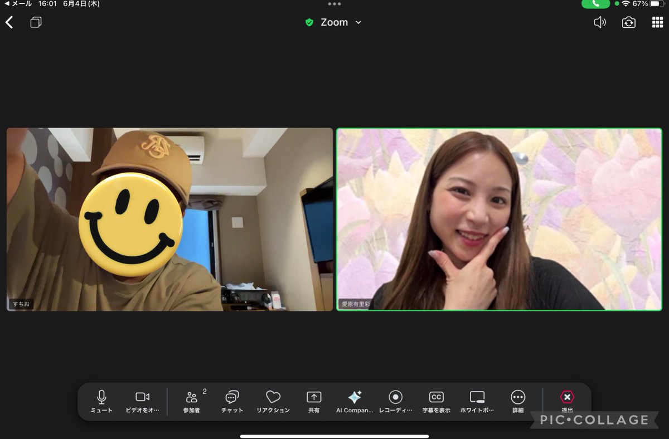Viewport: 669px width, 439px height.
Task: Open リアクション reactions heart icon
Action: 273,402
